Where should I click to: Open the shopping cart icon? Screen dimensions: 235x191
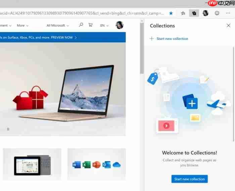(x=90, y=25)
